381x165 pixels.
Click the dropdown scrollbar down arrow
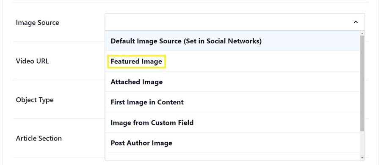click(x=362, y=158)
